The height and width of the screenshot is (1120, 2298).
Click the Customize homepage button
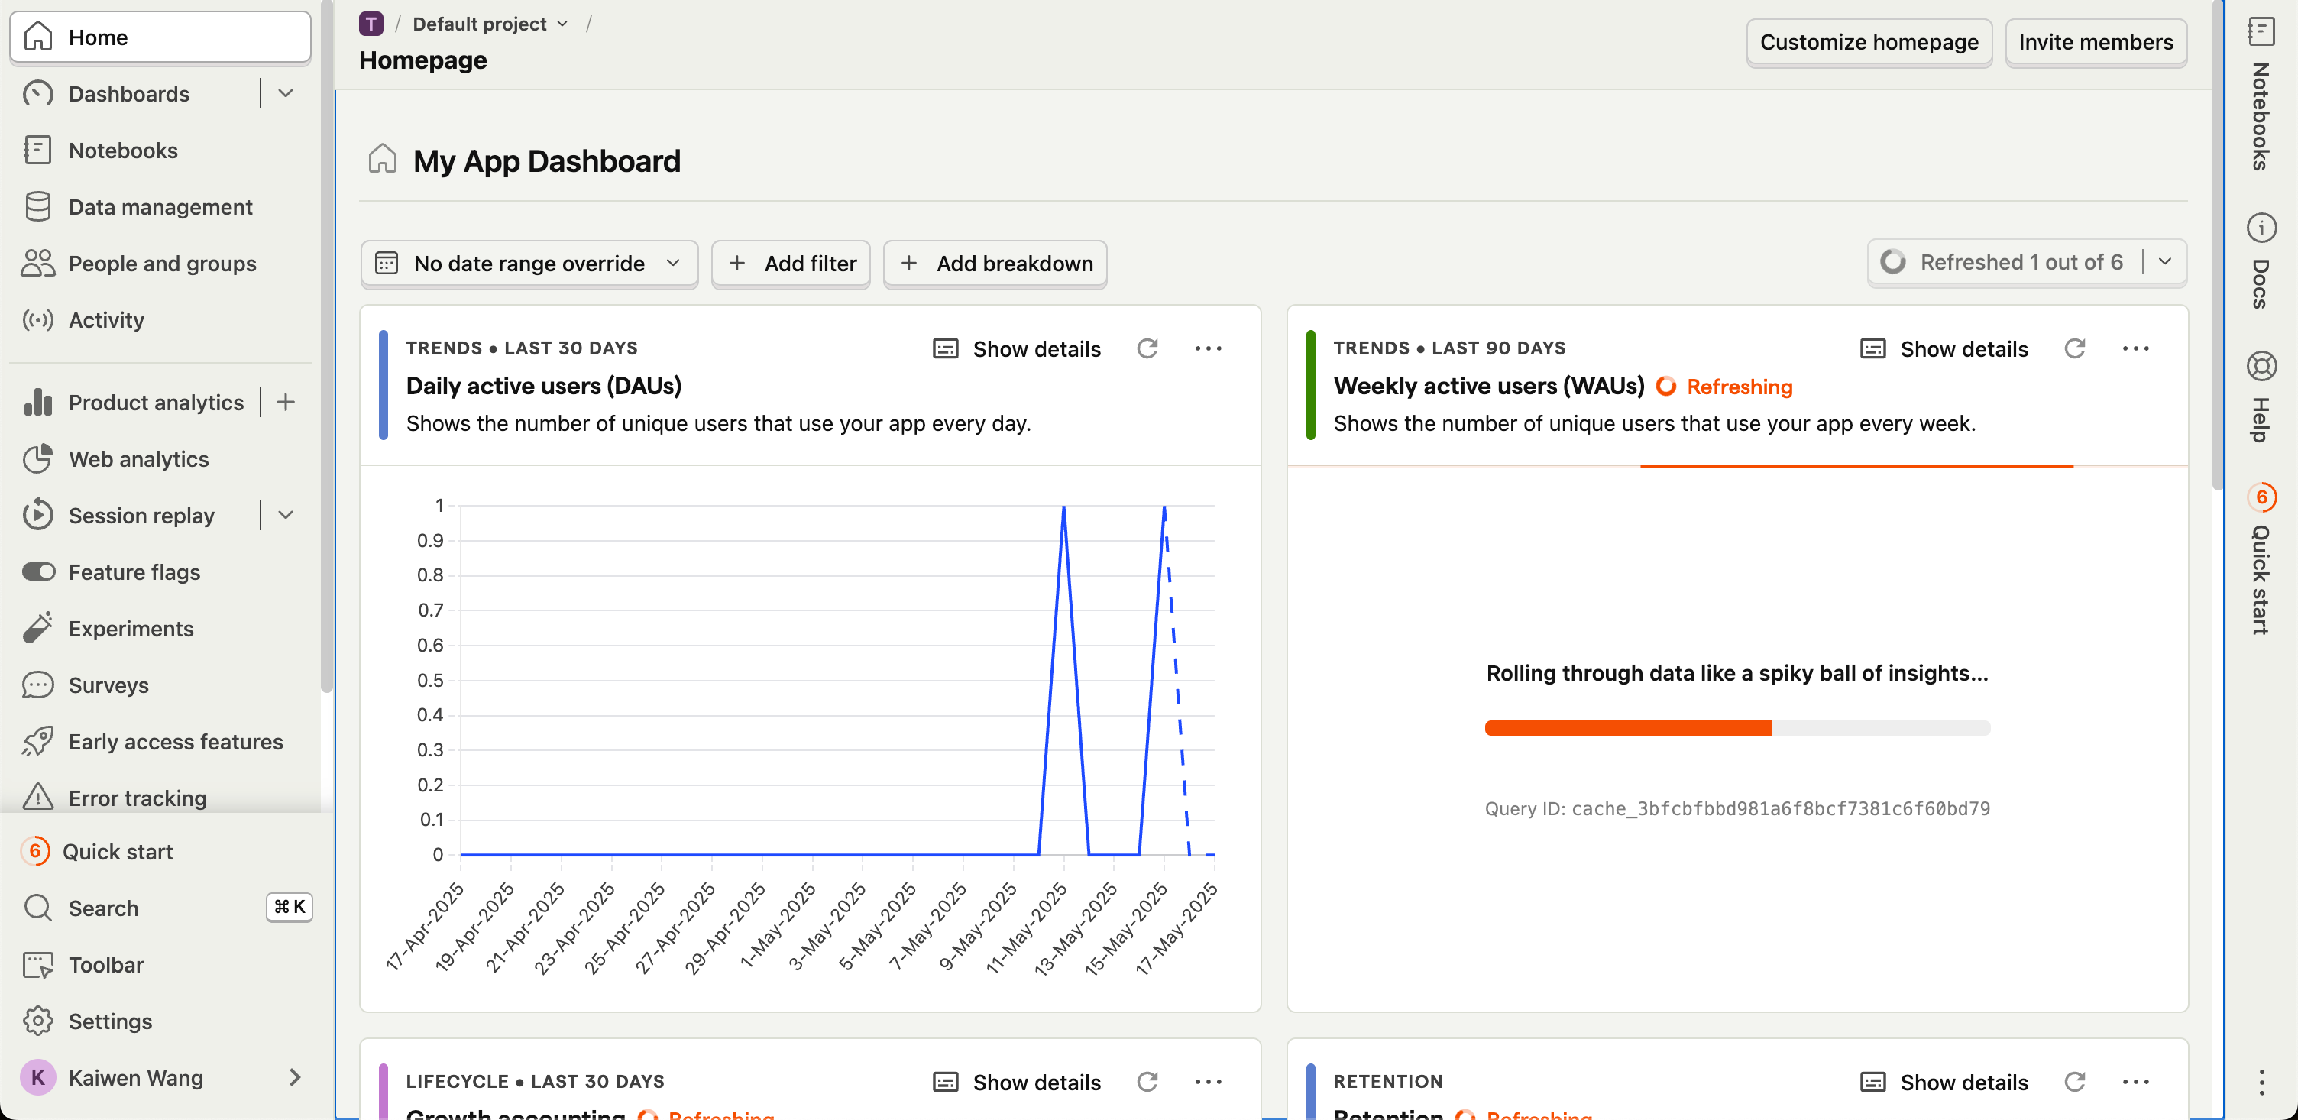[x=1868, y=42]
